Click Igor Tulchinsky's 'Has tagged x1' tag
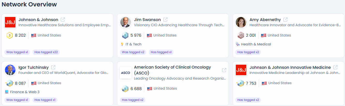 click(45, 100)
